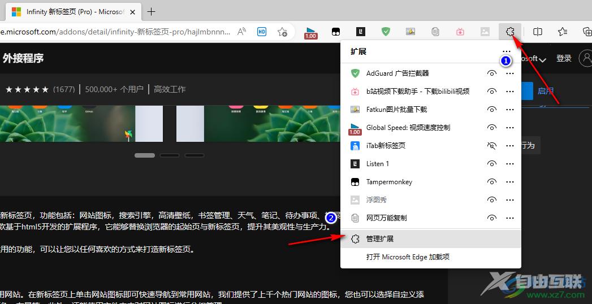Toggle Tampermonkey toolbar visibility eye

coord(491,182)
